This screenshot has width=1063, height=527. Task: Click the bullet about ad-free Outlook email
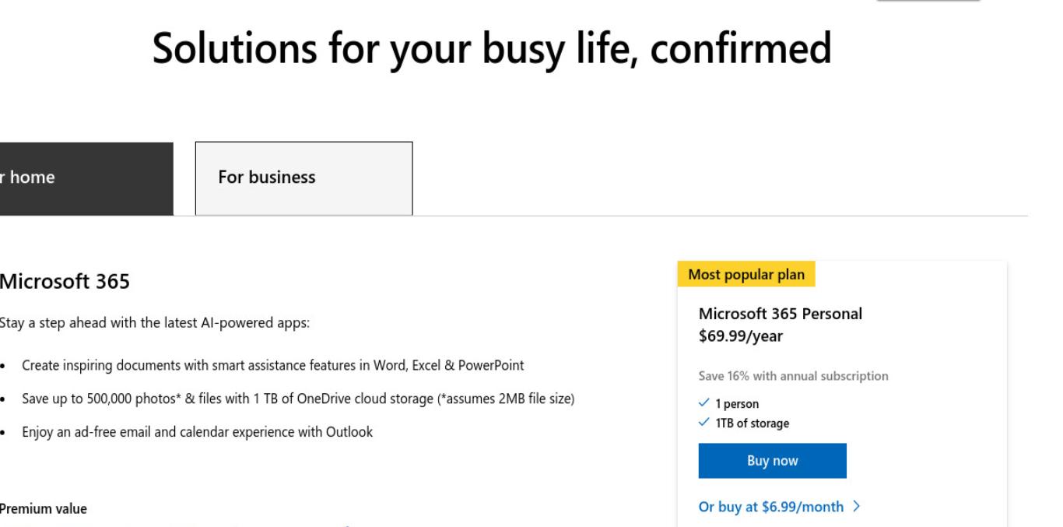pyautogui.click(x=197, y=432)
